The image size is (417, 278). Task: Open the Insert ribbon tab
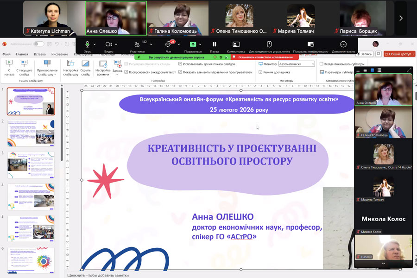point(40,54)
